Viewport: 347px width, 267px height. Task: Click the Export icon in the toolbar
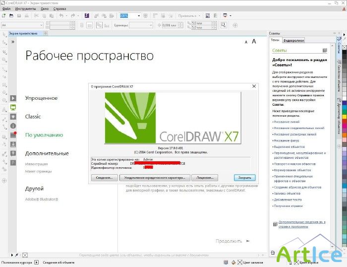(x=104, y=16)
